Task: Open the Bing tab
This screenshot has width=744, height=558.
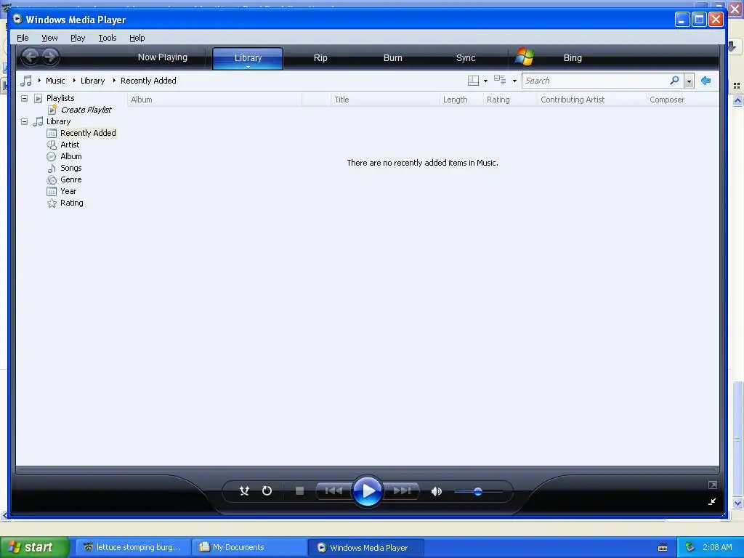Action: (573, 58)
